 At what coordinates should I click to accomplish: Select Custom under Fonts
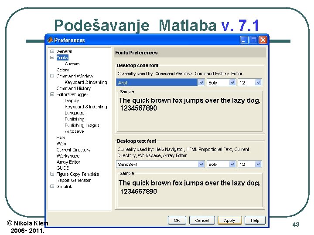72,64
